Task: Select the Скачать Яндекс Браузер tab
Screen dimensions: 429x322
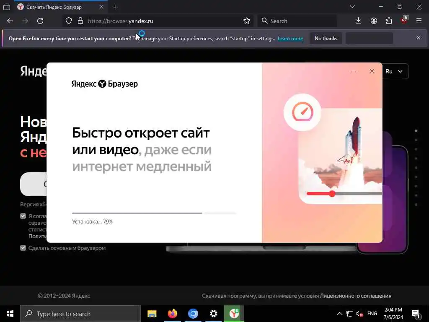Action: [x=60, y=7]
